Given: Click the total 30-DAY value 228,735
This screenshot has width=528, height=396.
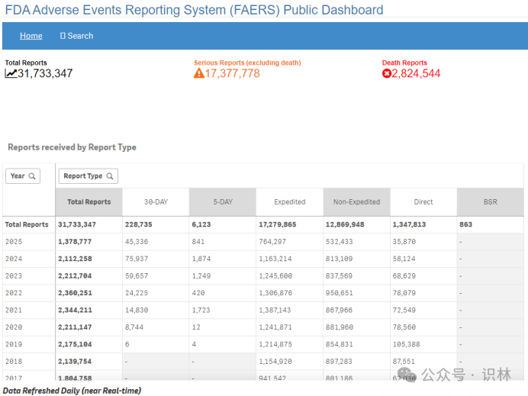Looking at the screenshot, I should point(138,224).
